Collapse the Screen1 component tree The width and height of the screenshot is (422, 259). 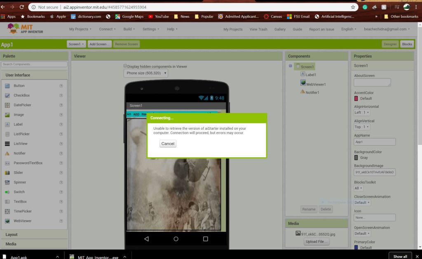coord(291,66)
